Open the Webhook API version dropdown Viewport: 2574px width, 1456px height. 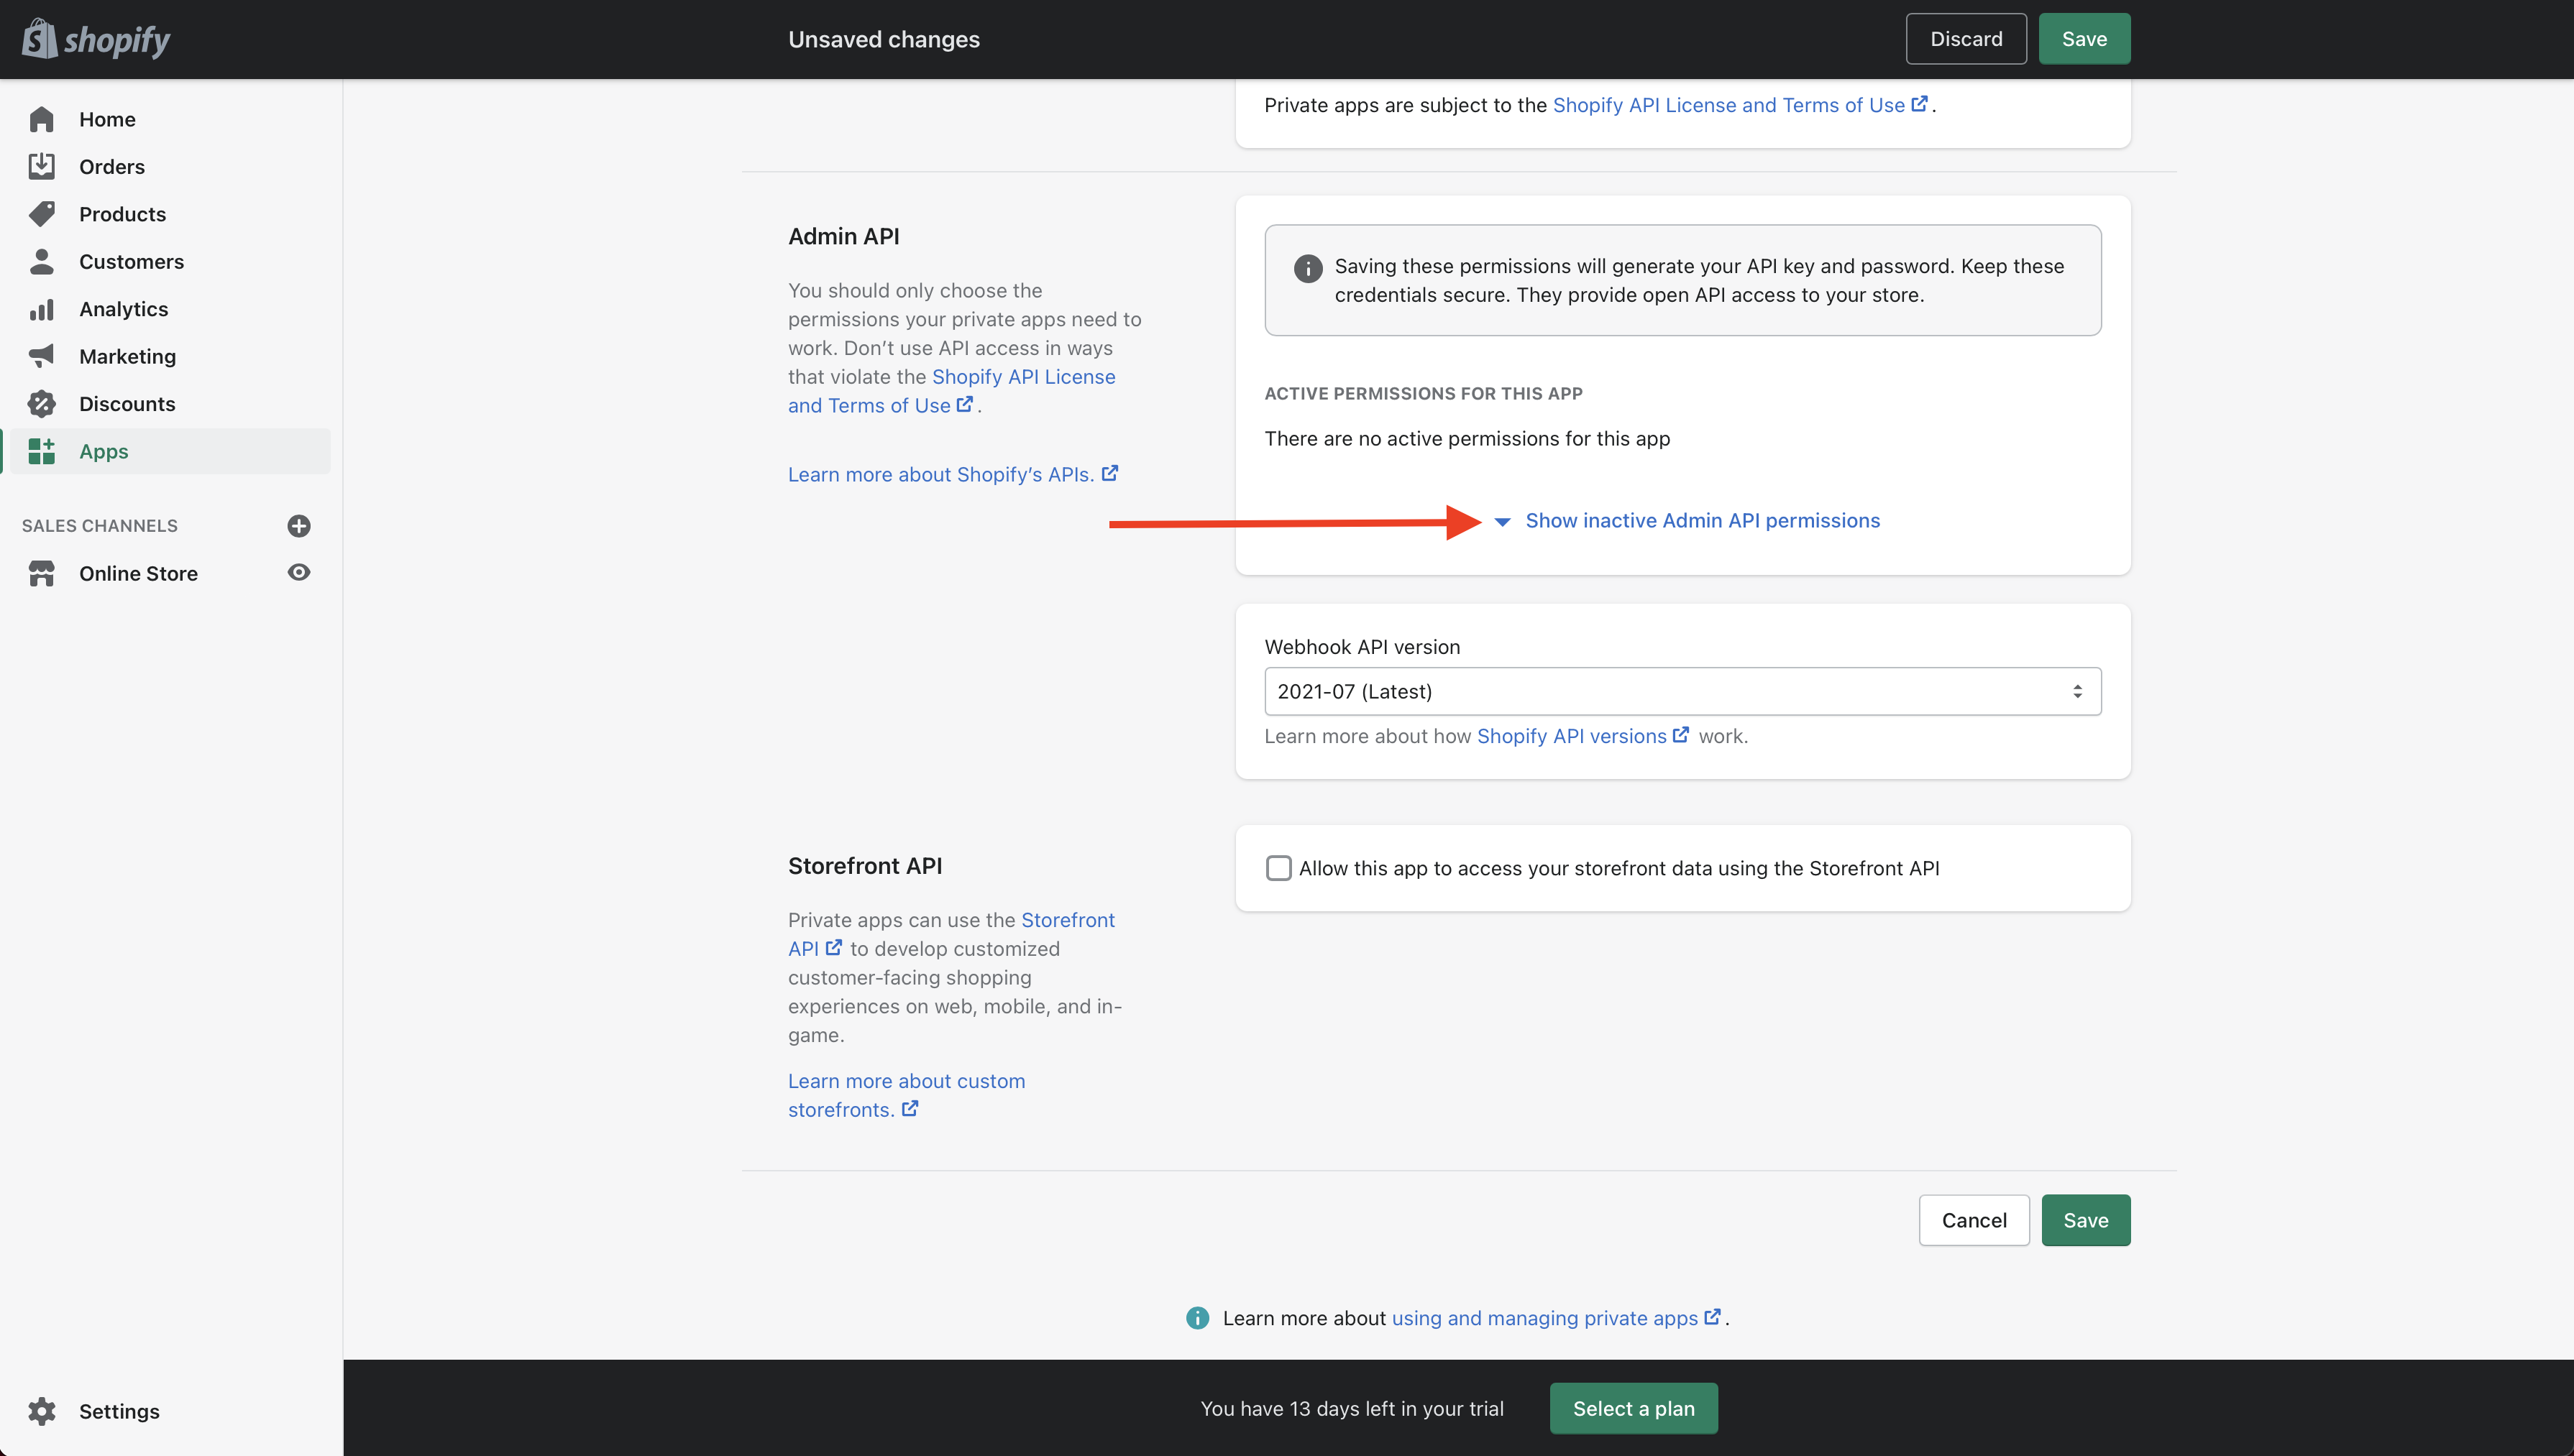coord(1682,691)
